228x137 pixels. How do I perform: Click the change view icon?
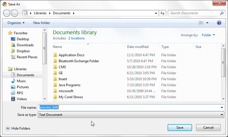201,23
